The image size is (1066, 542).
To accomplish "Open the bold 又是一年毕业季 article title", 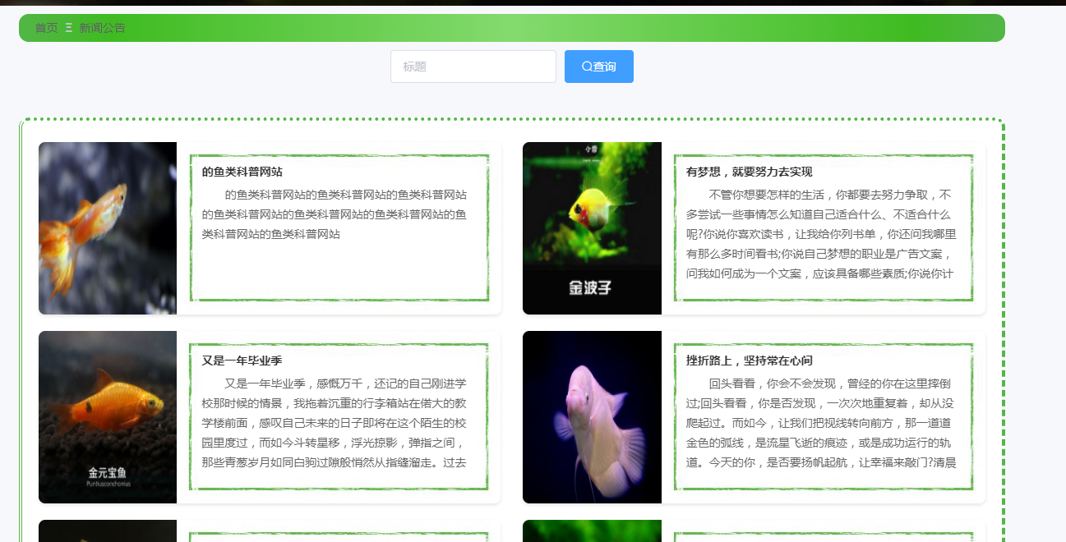I will (x=242, y=361).
